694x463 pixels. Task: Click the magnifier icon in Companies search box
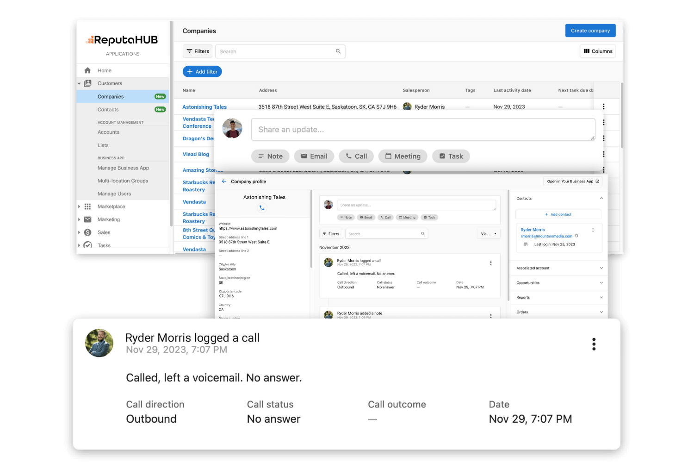pyautogui.click(x=338, y=51)
